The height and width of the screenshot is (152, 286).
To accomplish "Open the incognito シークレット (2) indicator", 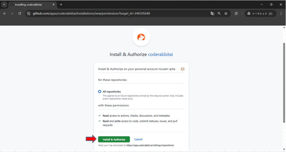I will click(260, 13).
